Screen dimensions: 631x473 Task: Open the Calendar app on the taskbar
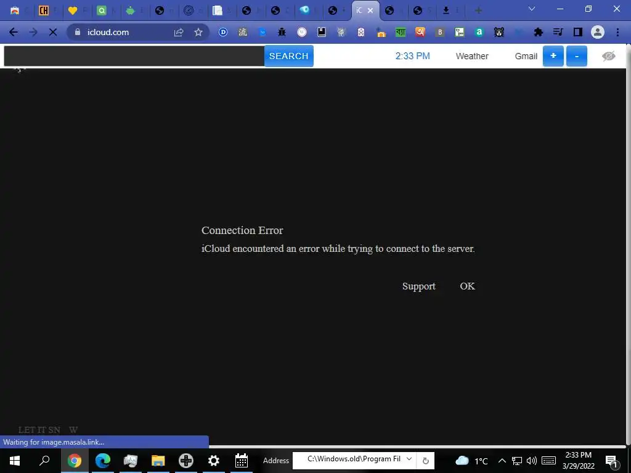click(x=242, y=461)
